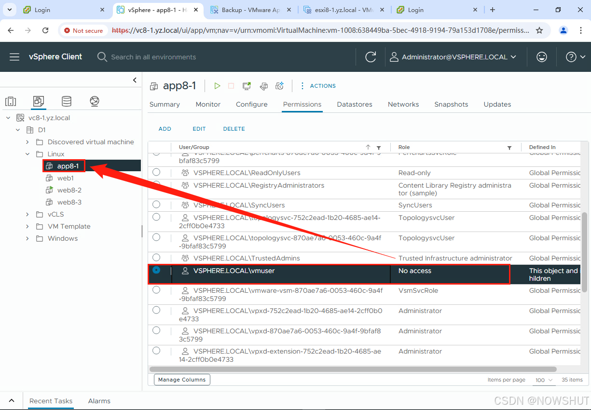This screenshot has width=591, height=410.
Task: Expand the Windows folder
Action: pyautogui.click(x=27, y=238)
